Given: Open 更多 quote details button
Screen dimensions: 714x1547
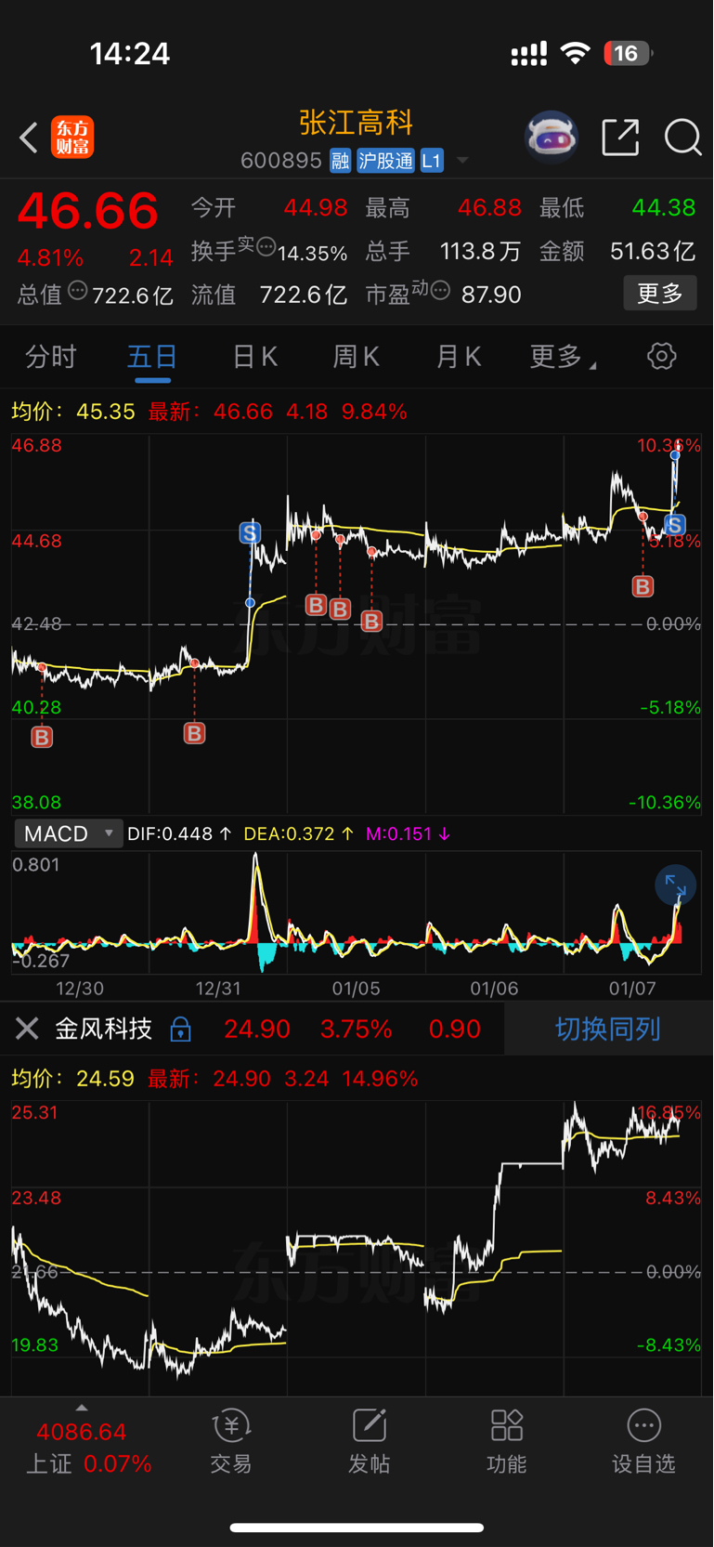Looking at the screenshot, I should coord(659,294).
